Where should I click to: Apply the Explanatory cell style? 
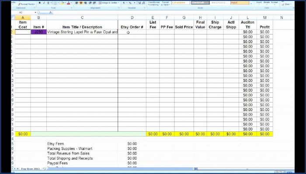pyautogui.click(x=220, y=3)
